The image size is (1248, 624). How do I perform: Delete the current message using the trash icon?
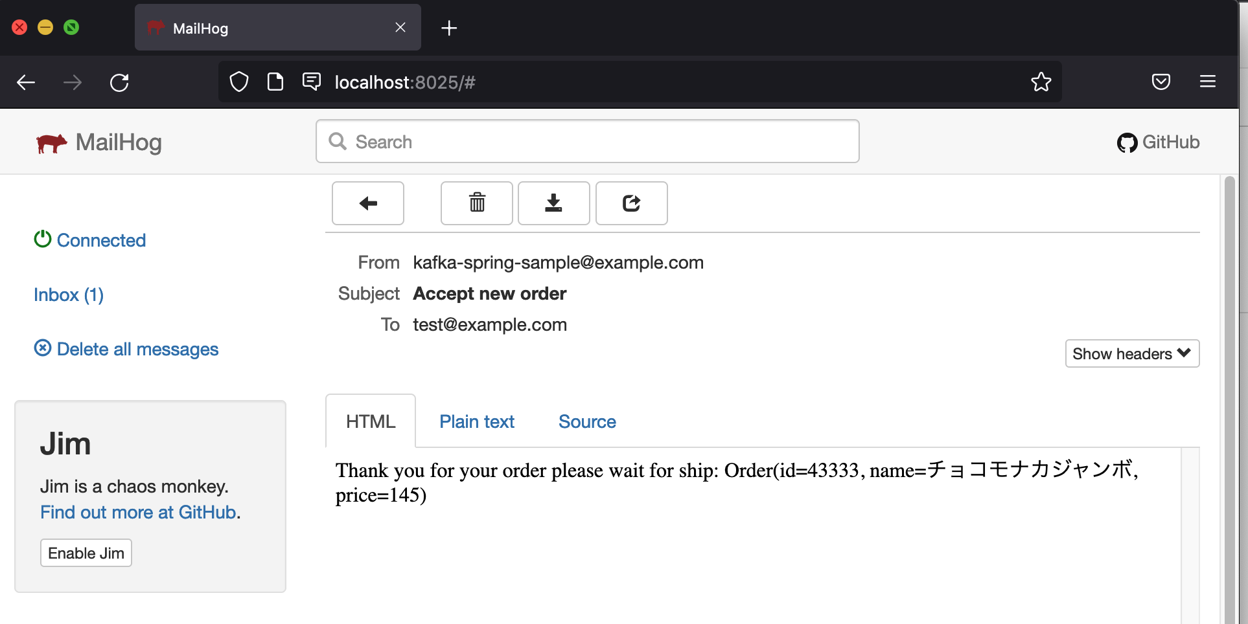(x=476, y=203)
